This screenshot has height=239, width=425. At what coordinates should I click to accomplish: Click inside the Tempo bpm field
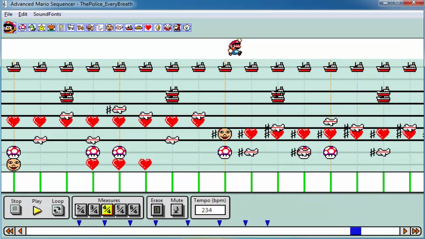tap(210, 210)
